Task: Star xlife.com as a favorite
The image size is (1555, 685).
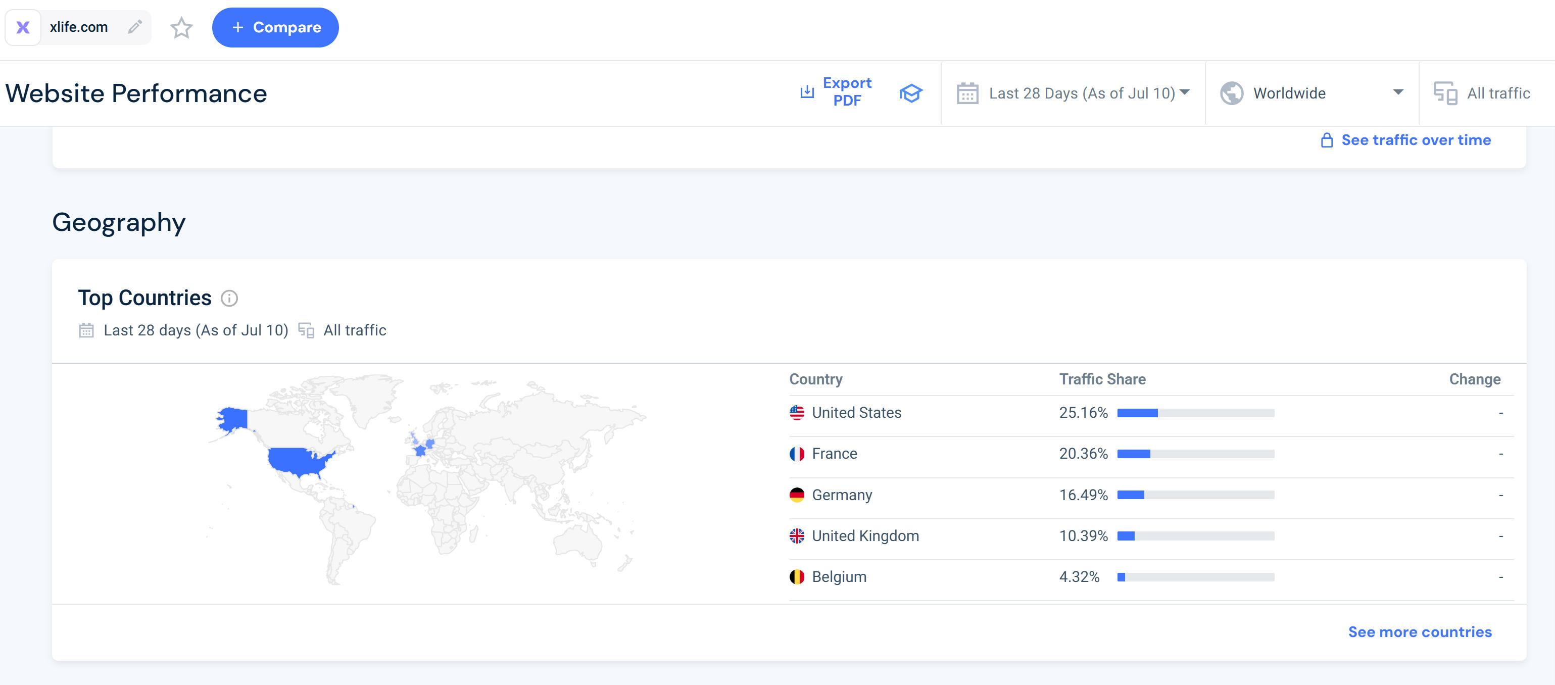Action: click(181, 28)
